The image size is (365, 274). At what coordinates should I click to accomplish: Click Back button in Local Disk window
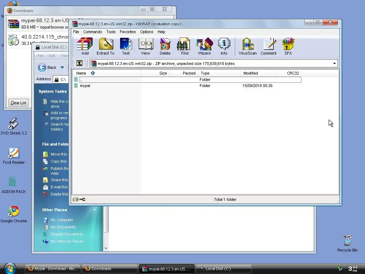click(47, 67)
